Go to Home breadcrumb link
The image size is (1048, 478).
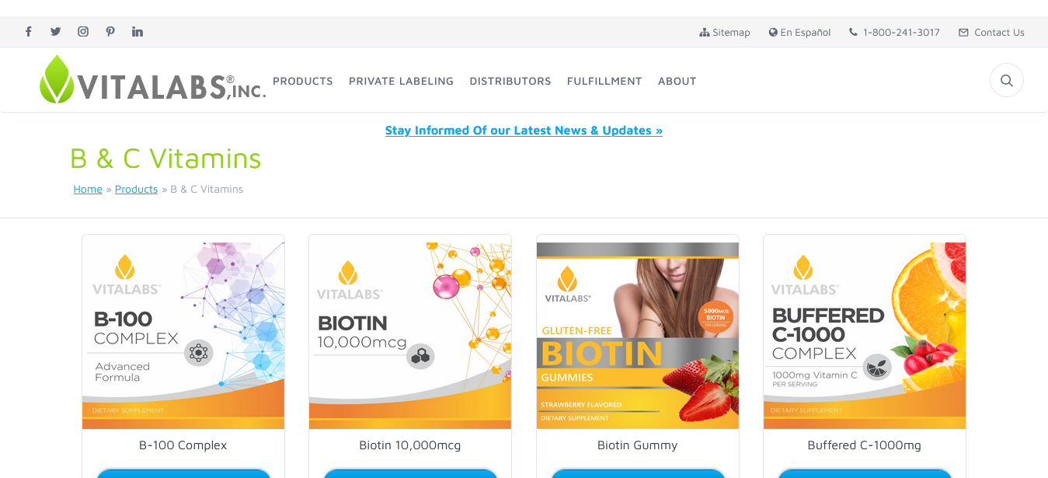pyautogui.click(x=88, y=189)
